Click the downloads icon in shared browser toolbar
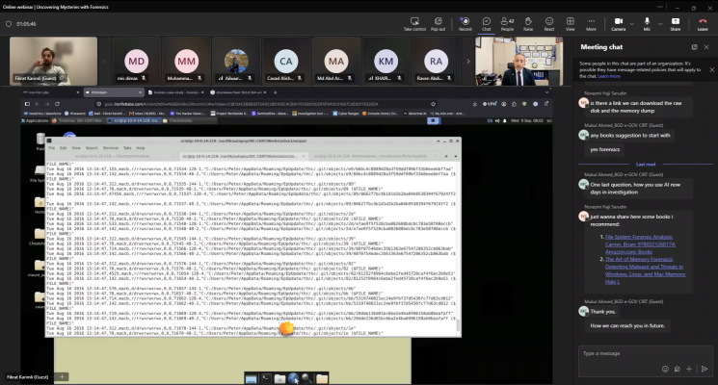 [475, 104]
